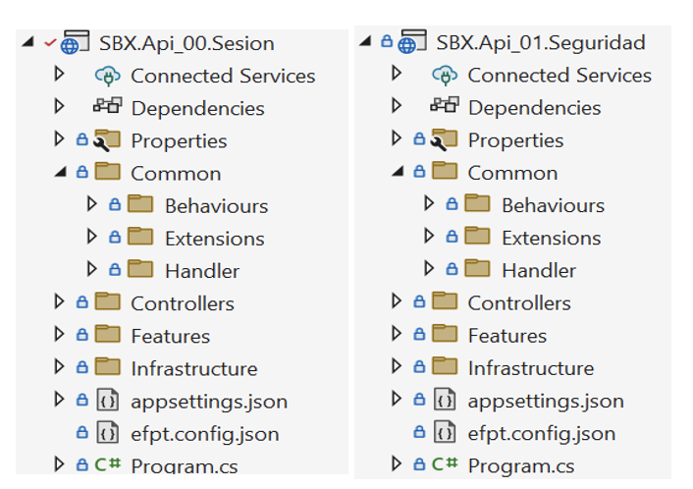Click Common folder icon in SBX.Api_01.Seguridad
The height and width of the screenshot is (489, 693).
click(445, 171)
